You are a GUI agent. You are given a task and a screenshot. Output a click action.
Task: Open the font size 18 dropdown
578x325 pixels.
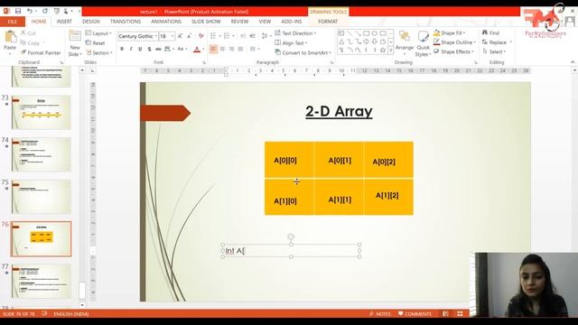(x=172, y=36)
